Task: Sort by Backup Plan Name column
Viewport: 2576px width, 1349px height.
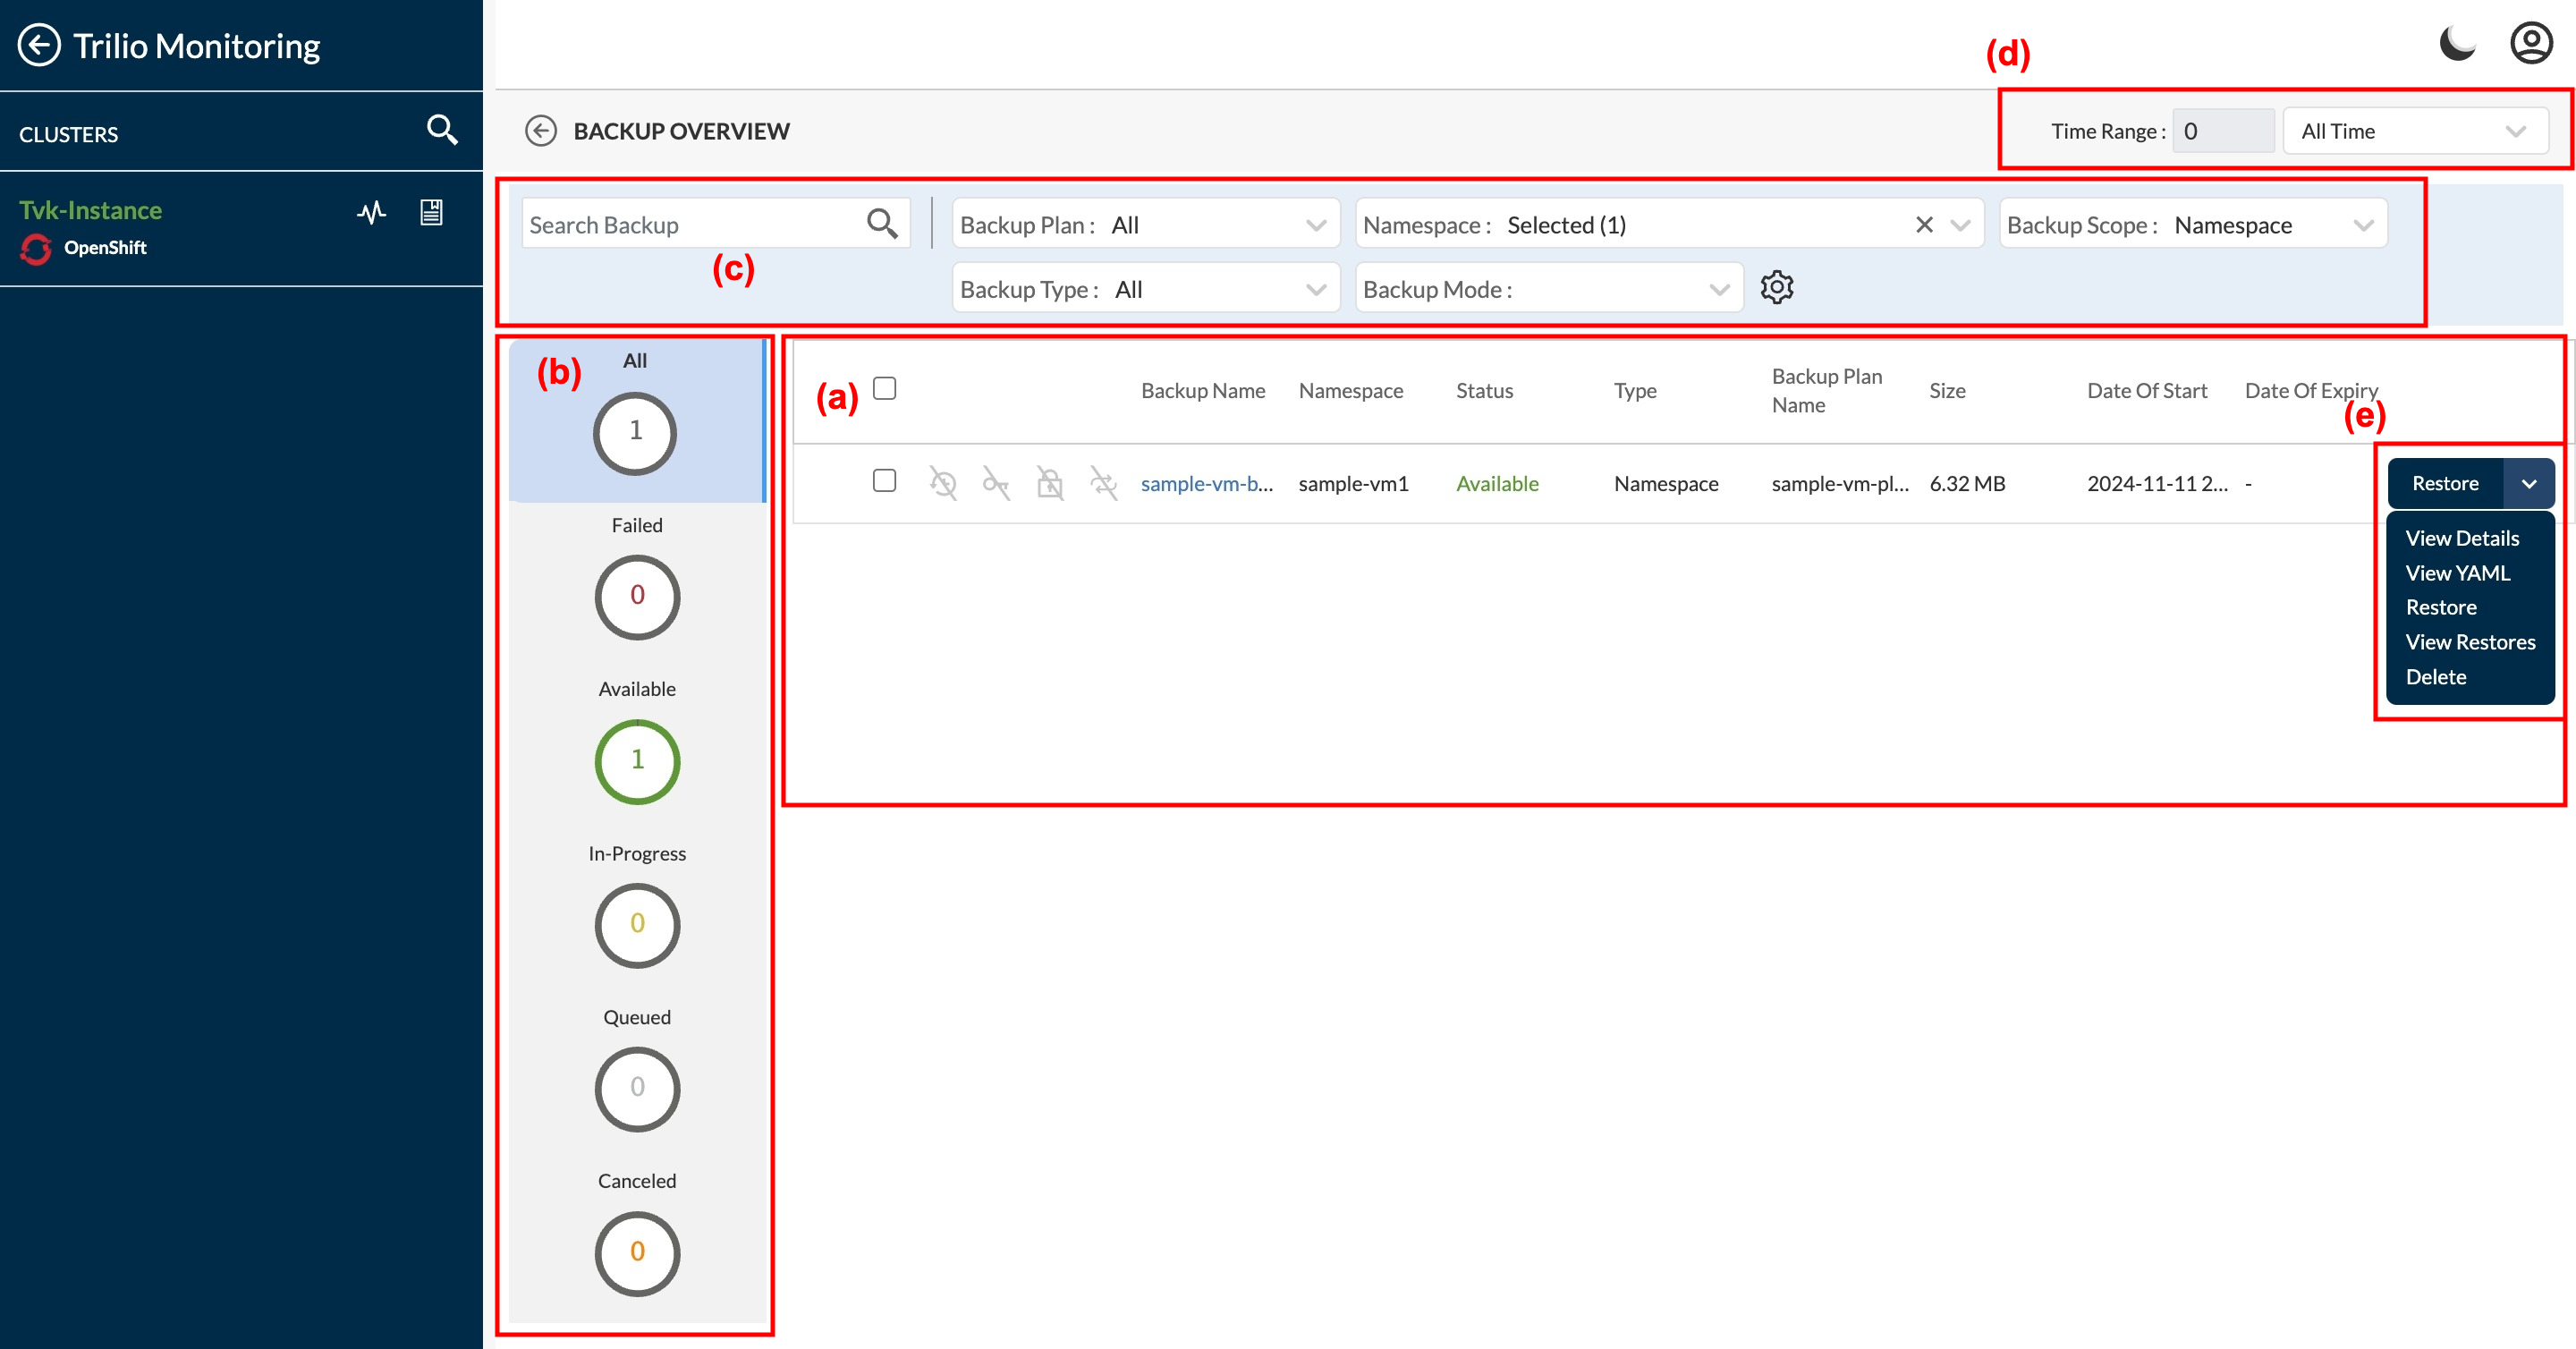Action: click(x=1827, y=391)
